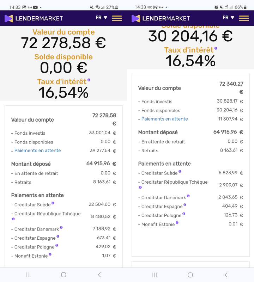254x282 pixels.
Task: Tap the info icon beside Creditstar Suède, left screen
Action: click(53, 203)
